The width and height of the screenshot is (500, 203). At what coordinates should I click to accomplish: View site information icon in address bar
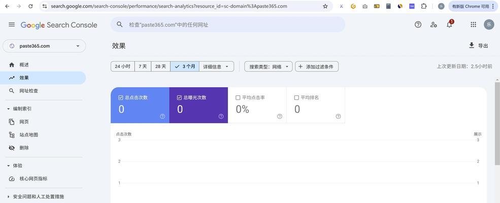click(45, 6)
